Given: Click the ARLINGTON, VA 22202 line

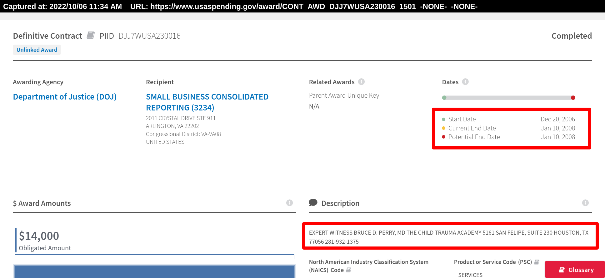Looking at the screenshot, I should [172, 126].
